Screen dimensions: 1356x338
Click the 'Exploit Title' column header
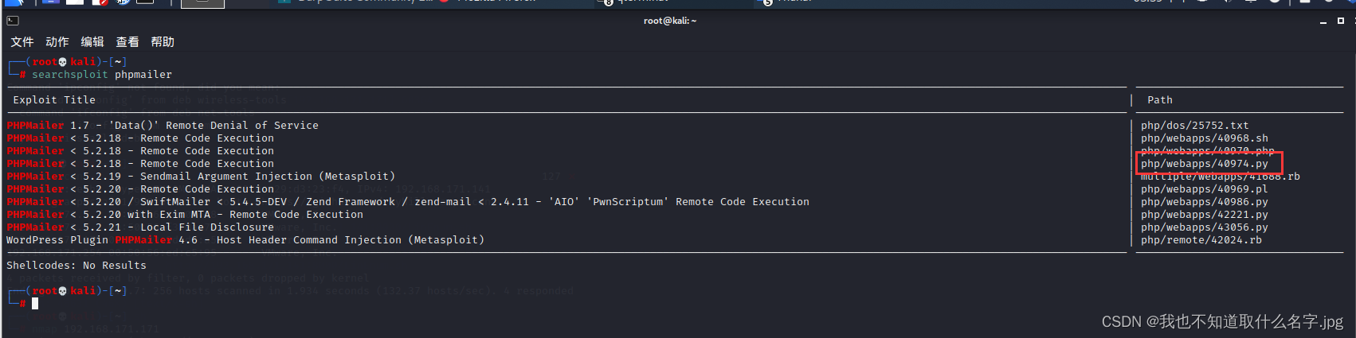54,100
